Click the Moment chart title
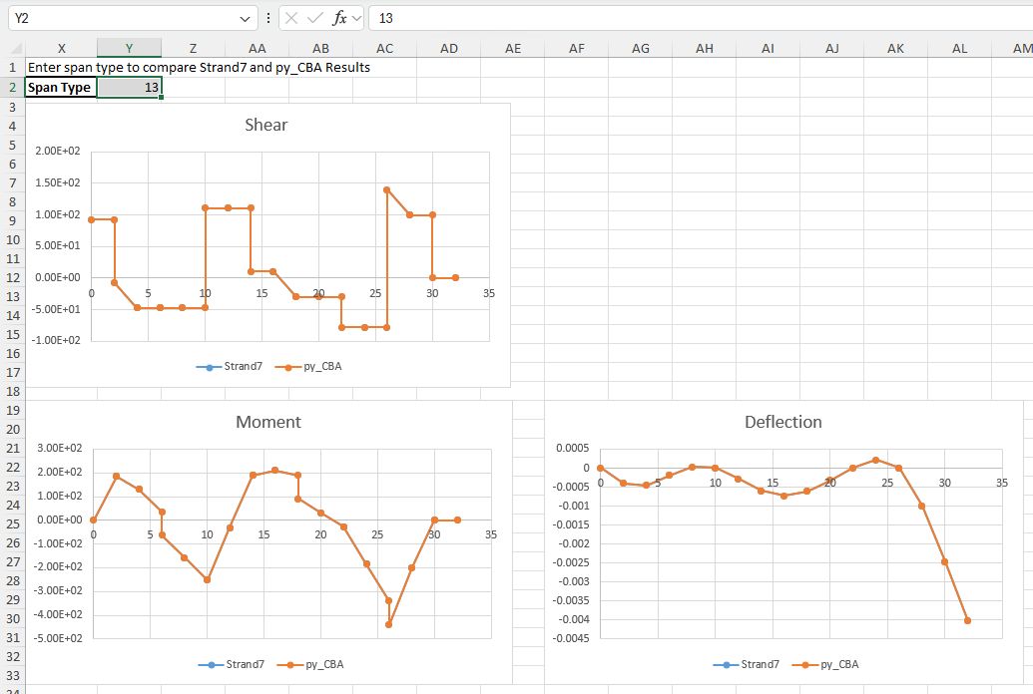 (267, 422)
